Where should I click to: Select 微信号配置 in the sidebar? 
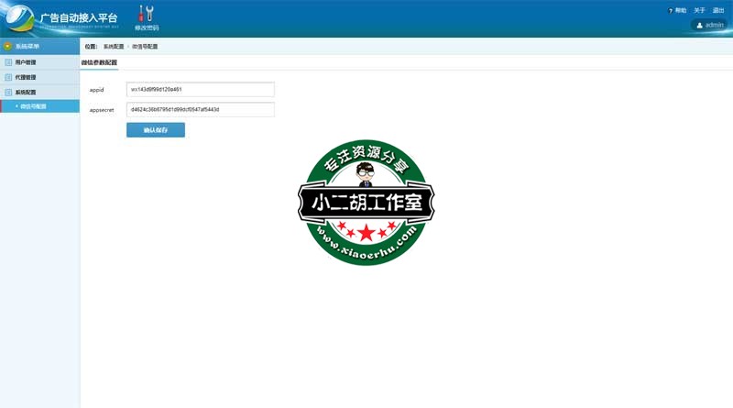33,106
